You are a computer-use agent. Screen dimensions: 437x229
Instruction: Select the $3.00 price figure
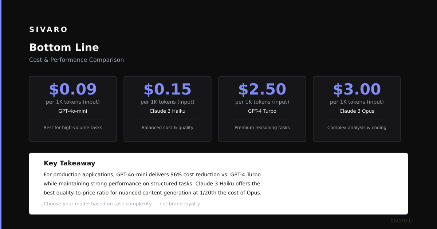point(357,89)
